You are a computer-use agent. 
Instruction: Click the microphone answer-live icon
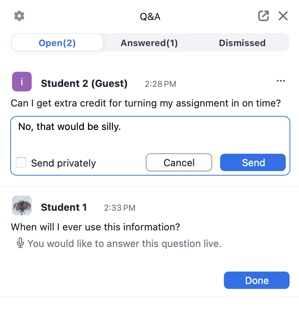click(20, 243)
